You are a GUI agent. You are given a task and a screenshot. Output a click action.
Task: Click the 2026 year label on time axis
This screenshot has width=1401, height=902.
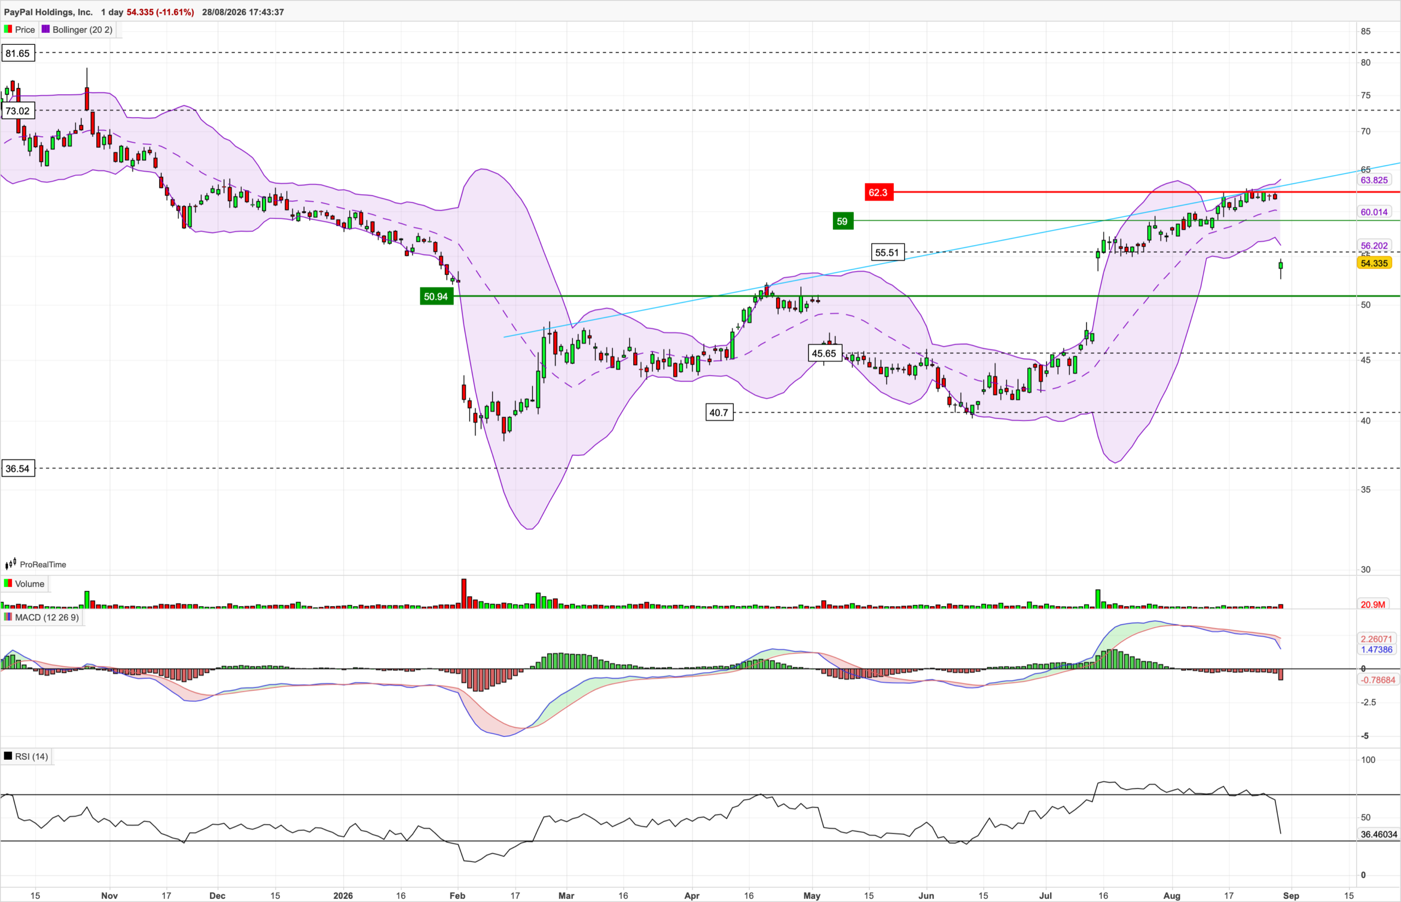point(343,895)
